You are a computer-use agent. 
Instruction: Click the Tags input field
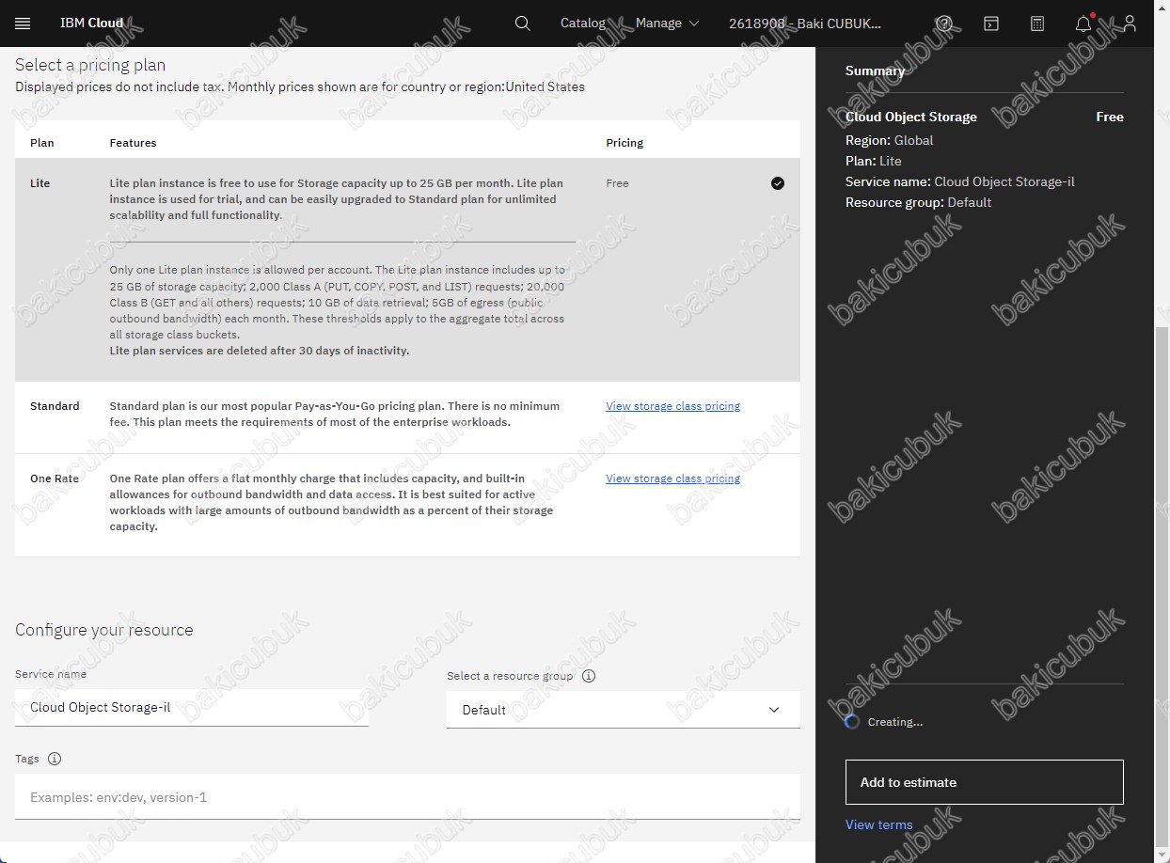[x=407, y=797]
